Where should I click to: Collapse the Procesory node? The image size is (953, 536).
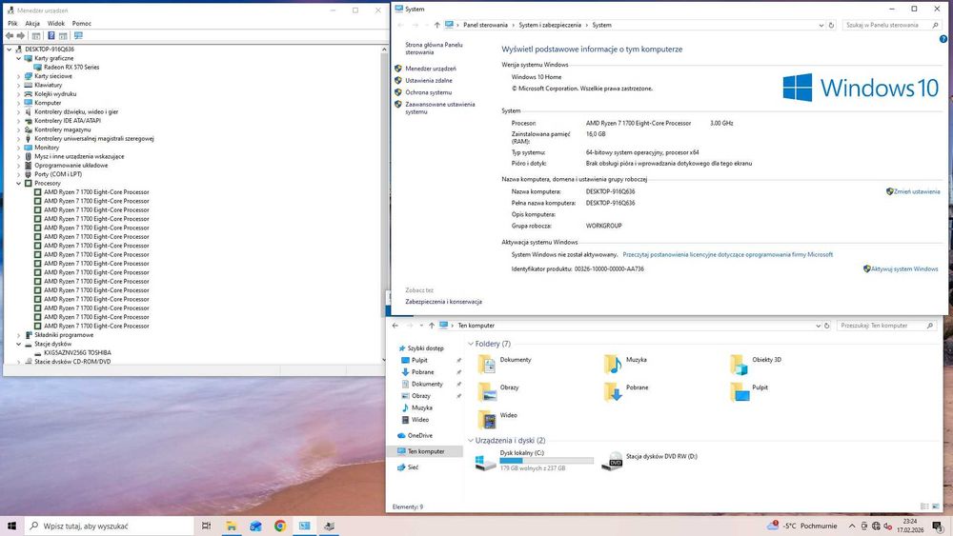point(19,184)
